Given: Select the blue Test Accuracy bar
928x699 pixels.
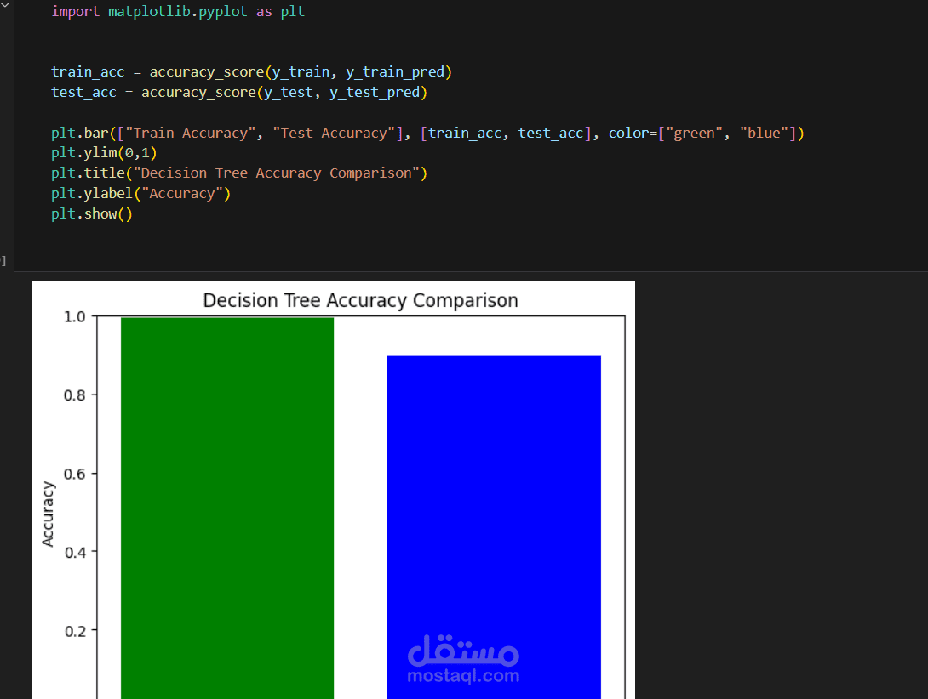Looking at the screenshot, I should [x=494, y=527].
